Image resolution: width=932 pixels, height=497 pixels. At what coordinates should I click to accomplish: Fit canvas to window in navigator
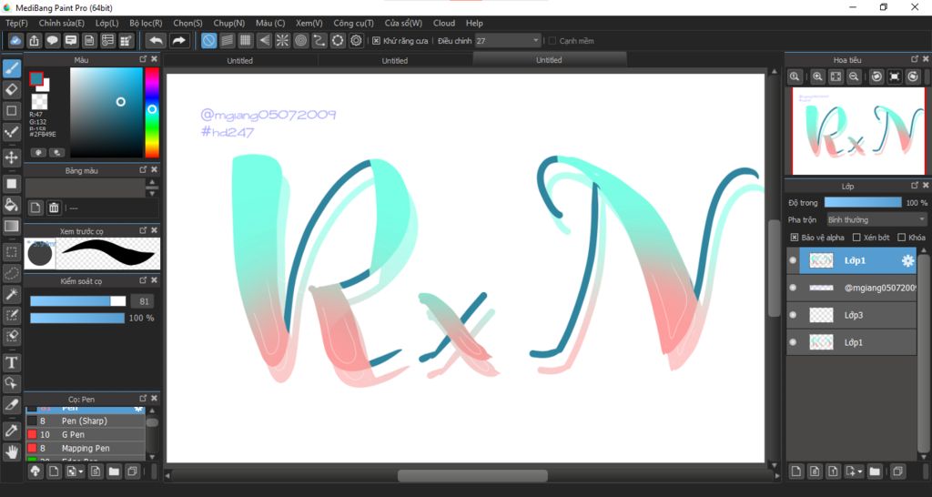click(836, 76)
